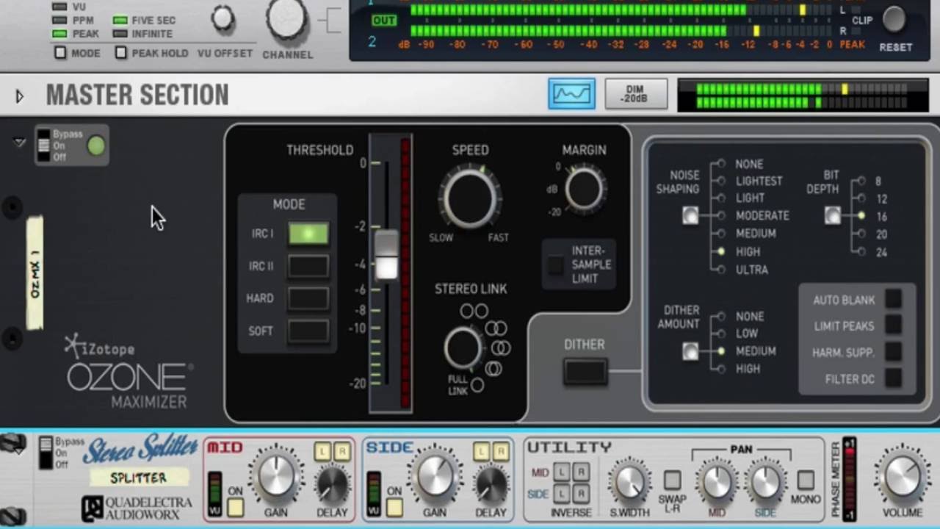Viewport: 940px width, 529px height.
Task: Click the Stereo Splitter VOLUME knob
Action: 903,477
